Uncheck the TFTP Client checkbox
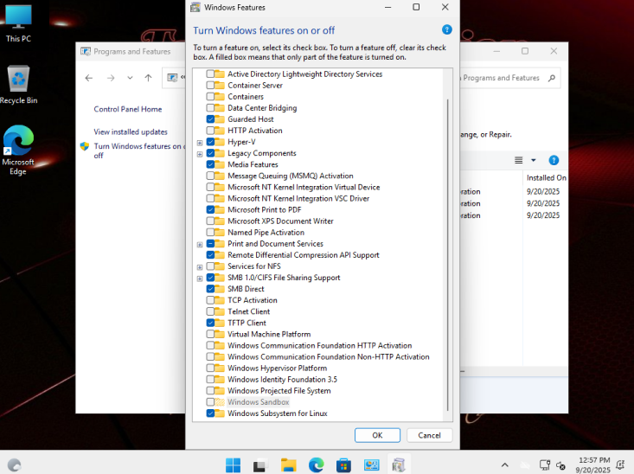 pyautogui.click(x=210, y=323)
